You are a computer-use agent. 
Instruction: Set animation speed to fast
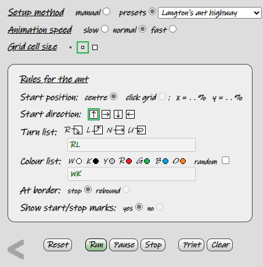[172, 29]
